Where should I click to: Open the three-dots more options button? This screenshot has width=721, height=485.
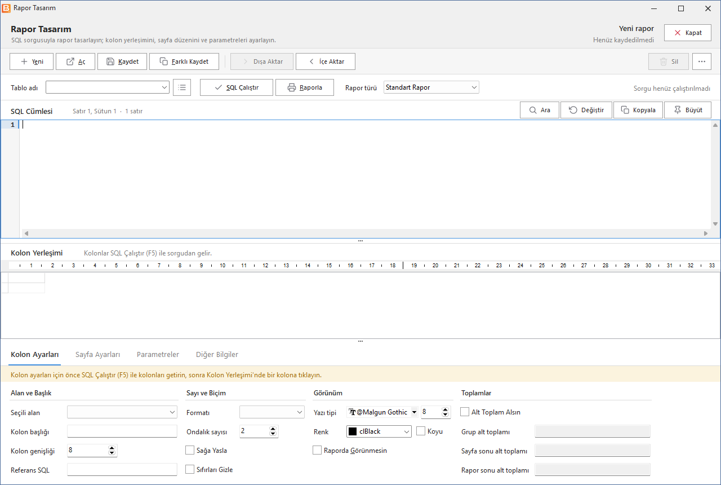[701, 61]
